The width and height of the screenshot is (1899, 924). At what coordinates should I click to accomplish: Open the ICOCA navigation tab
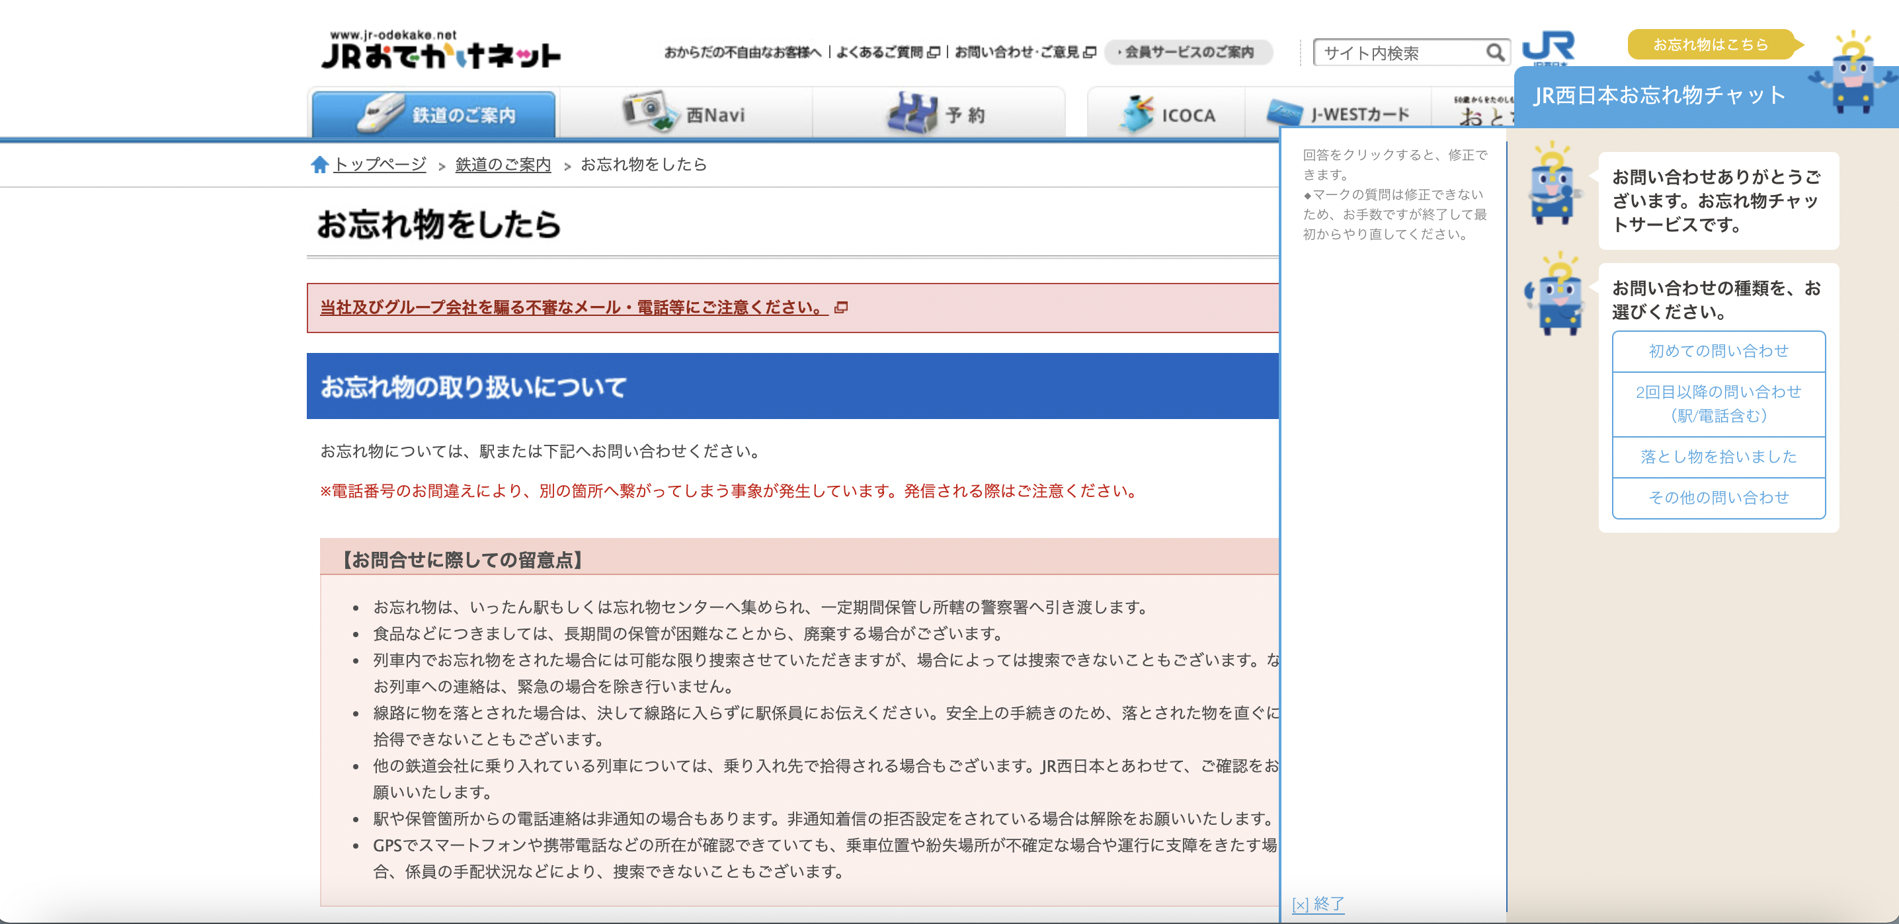click(1166, 114)
